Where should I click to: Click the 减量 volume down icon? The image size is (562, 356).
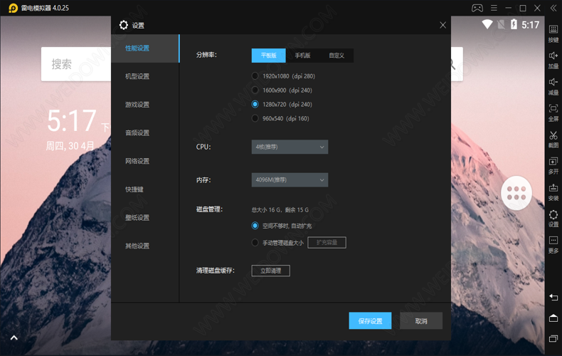pyautogui.click(x=553, y=83)
